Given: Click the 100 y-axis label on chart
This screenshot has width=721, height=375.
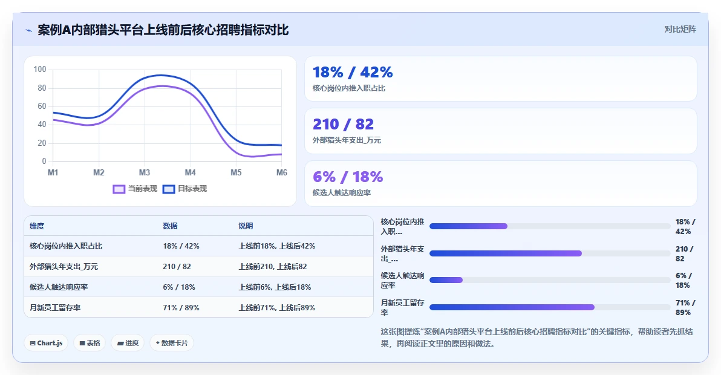Looking at the screenshot, I should click(40, 70).
